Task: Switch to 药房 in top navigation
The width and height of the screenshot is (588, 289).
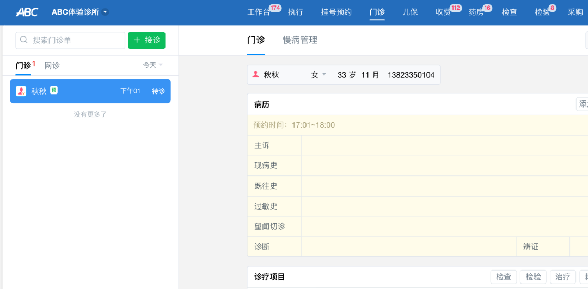Action: 476,12
